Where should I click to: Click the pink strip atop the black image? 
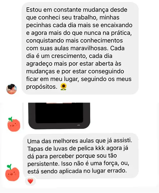click(x=59, y=103)
